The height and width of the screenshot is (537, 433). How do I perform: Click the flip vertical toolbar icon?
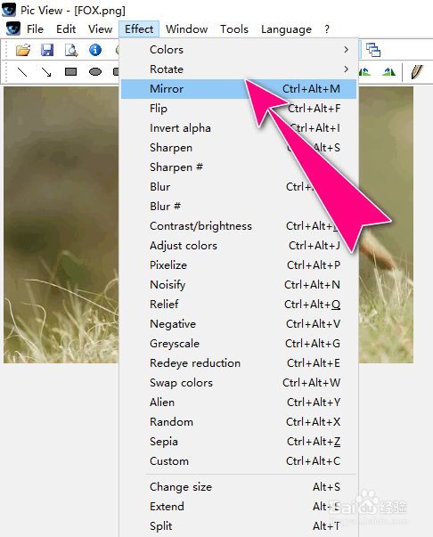click(x=388, y=71)
